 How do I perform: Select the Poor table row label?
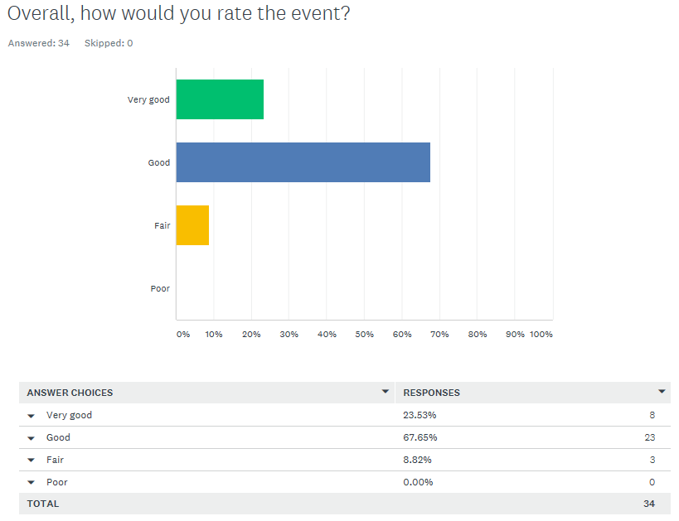click(56, 482)
